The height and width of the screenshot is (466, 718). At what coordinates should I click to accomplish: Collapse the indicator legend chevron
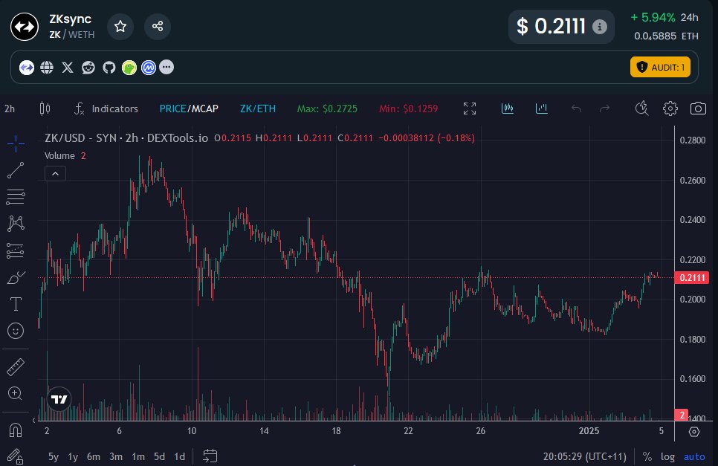pyautogui.click(x=56, y=174)
